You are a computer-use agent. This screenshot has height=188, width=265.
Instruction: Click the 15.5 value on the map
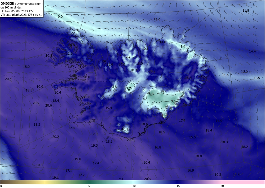(192, 137)
